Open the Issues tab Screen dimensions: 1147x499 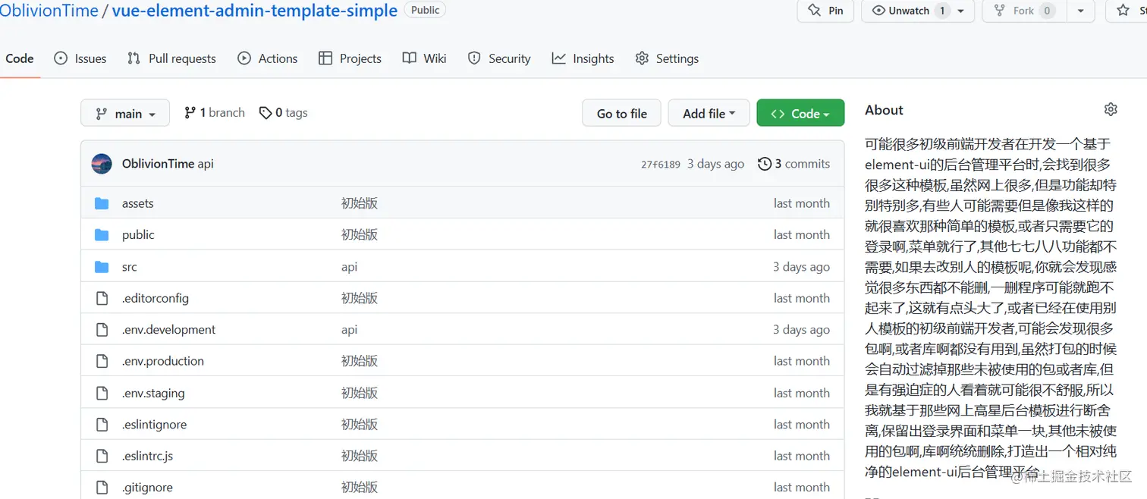coord(80,58)
